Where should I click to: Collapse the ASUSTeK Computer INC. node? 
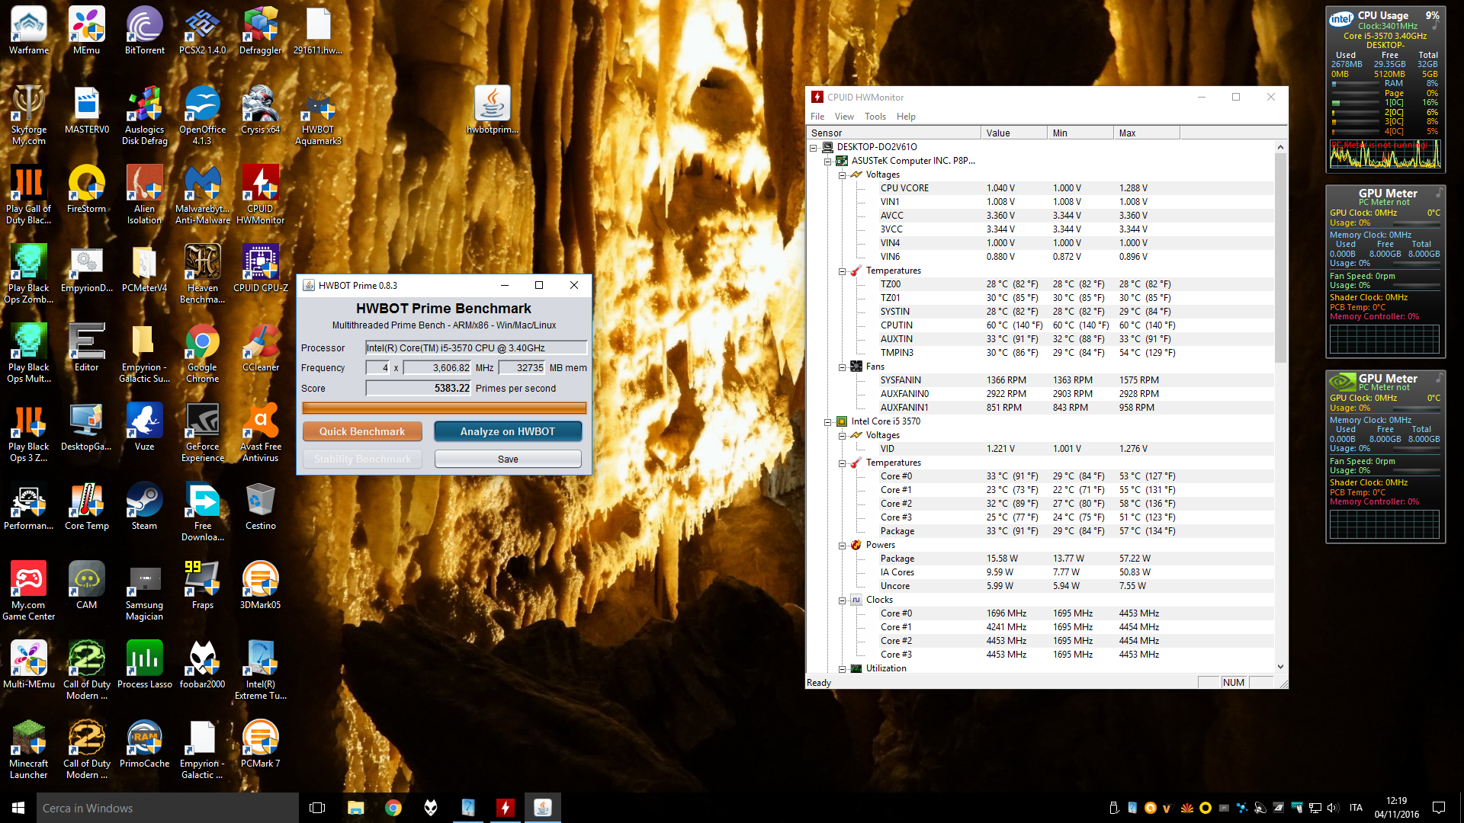(x=828, y=161)
